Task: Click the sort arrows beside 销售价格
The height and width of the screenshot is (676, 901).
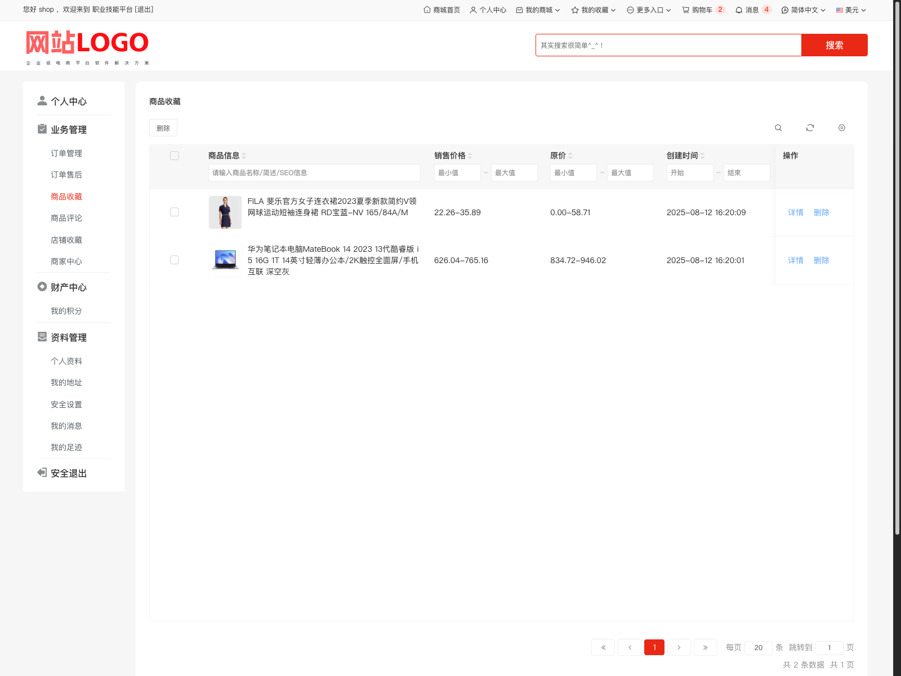Action: click(470, 155)
